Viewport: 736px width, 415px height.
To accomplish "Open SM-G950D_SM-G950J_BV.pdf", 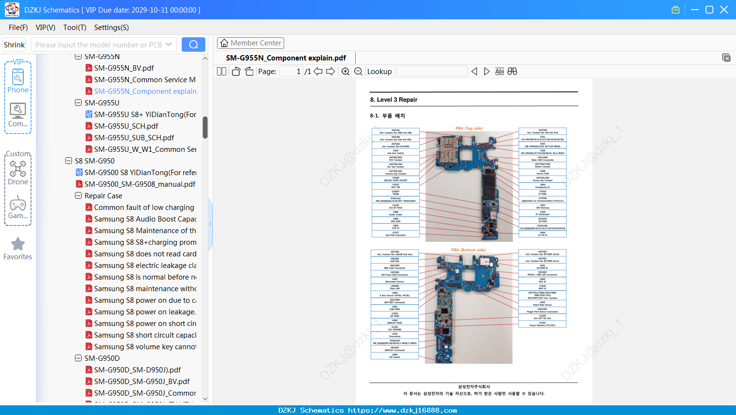I will pos(138,381).
